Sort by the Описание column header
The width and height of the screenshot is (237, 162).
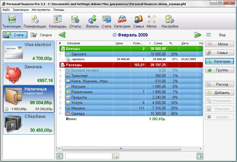[x=89, y=43]
